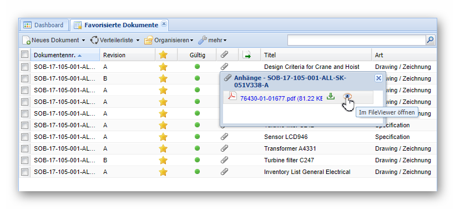Click document number of Sensor LCD946 row
This screenshot has height=209, width=455.
[x=65, y=137]
